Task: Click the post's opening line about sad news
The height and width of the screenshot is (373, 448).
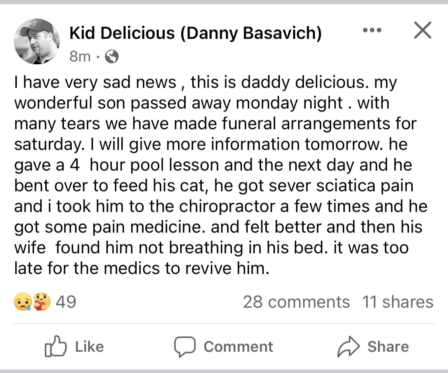Action: [205, 82]
